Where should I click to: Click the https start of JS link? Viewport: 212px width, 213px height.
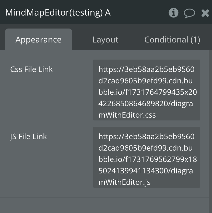click(x=106, y=137)
